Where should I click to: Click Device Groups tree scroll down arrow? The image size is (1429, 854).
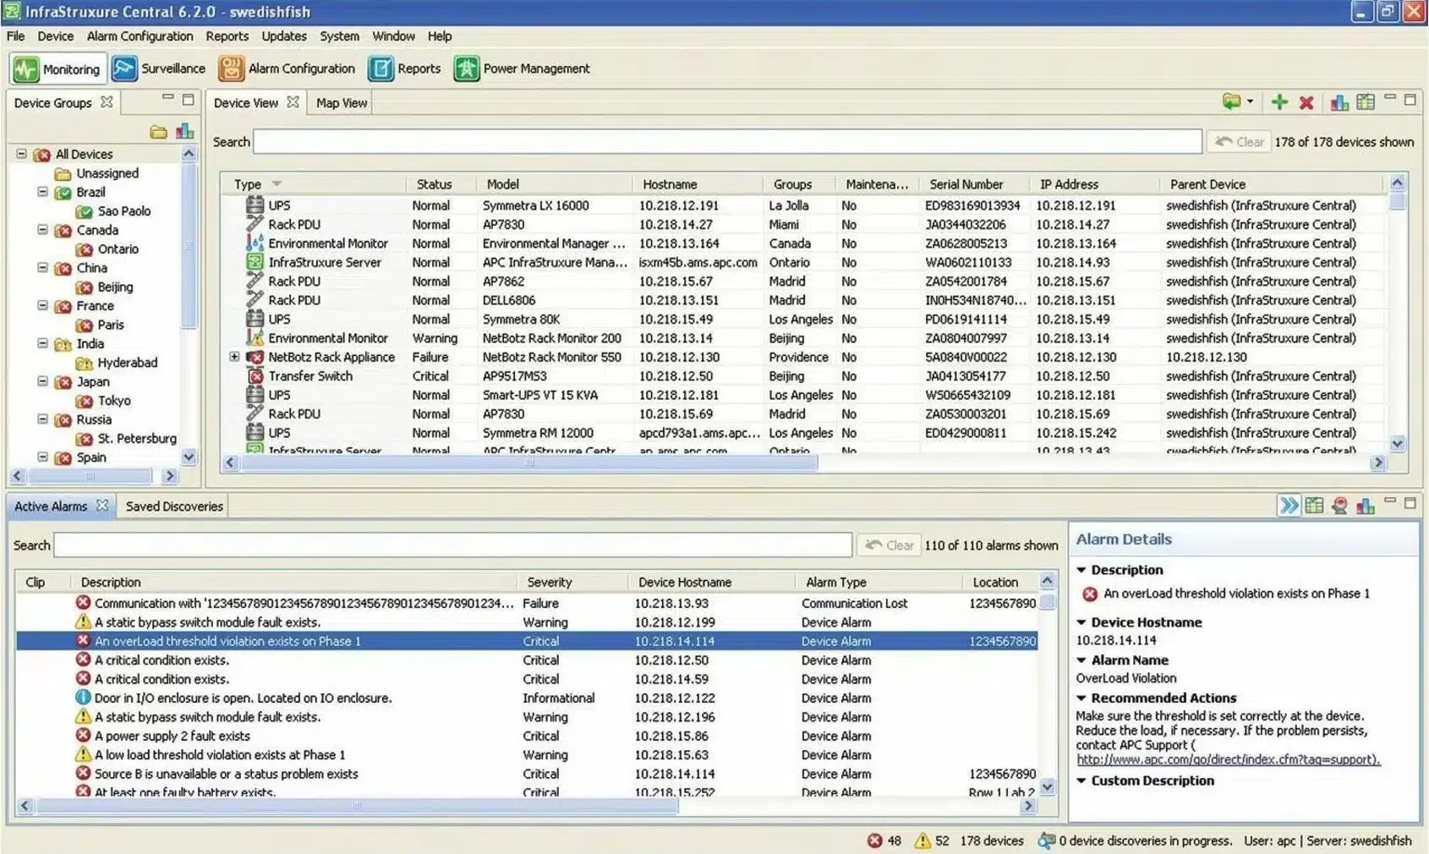click(189, 457)
